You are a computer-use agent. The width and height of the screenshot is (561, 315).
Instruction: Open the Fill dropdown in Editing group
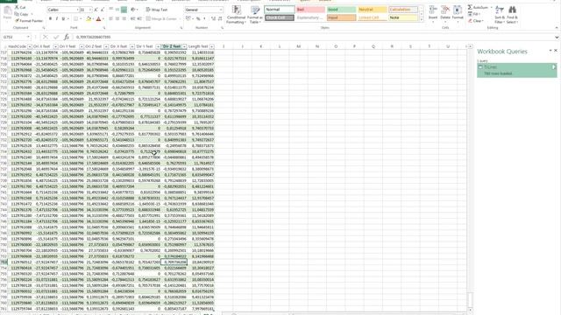[475, 14]
